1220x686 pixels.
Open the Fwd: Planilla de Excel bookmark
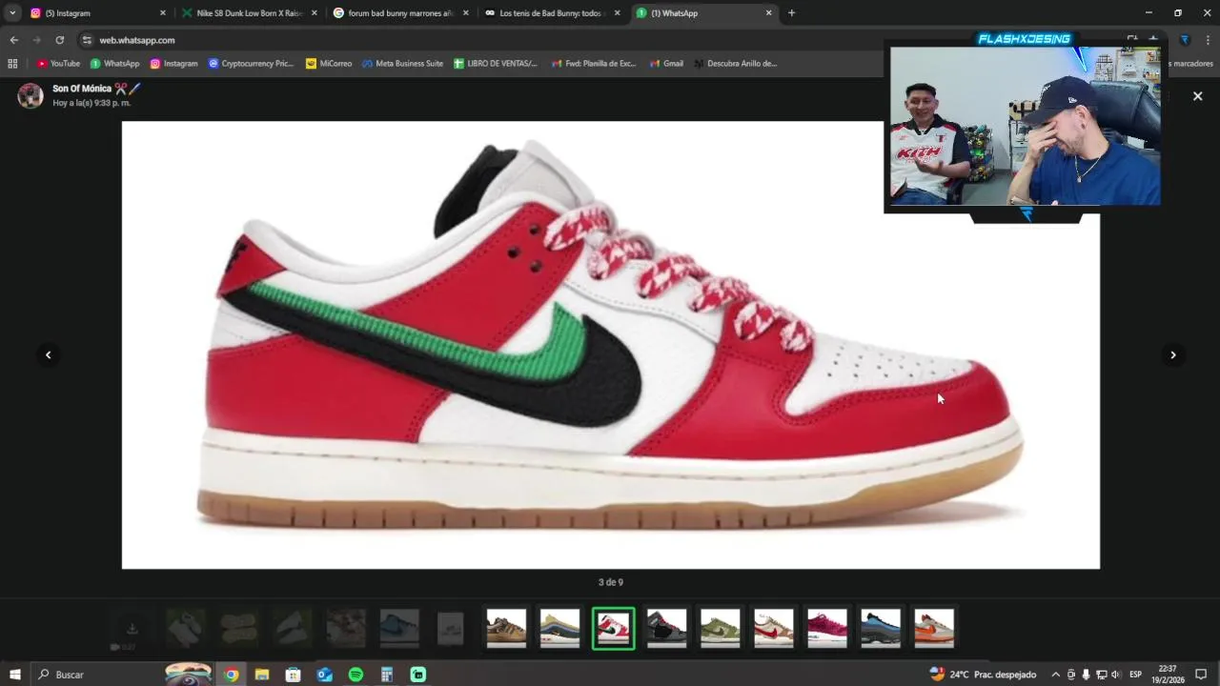coord(593,64)
